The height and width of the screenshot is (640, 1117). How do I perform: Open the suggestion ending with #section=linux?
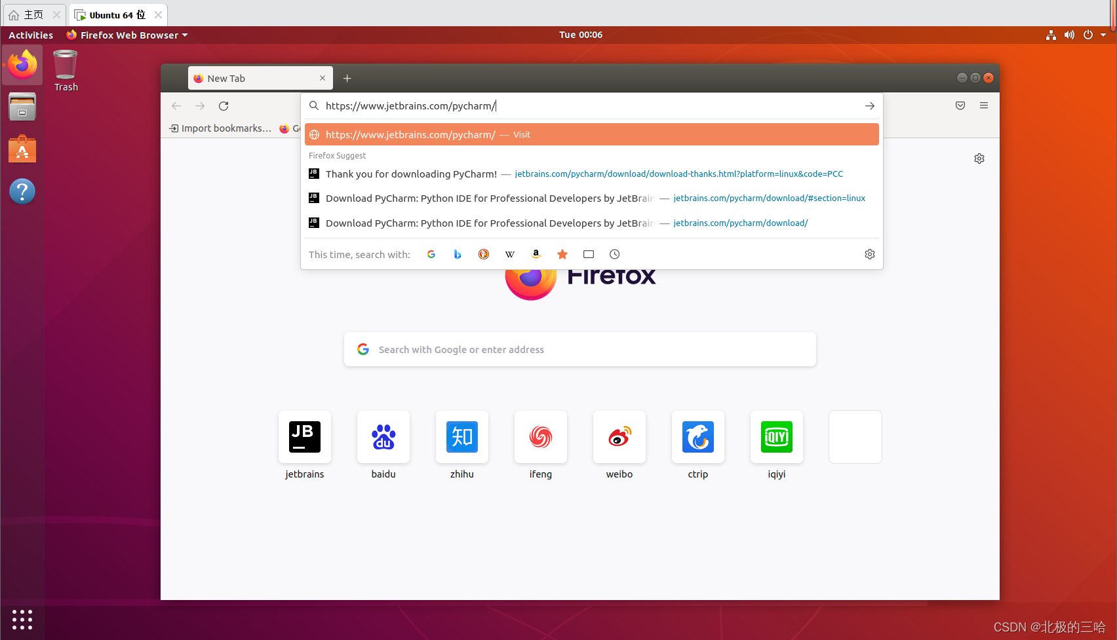point(591,198)
